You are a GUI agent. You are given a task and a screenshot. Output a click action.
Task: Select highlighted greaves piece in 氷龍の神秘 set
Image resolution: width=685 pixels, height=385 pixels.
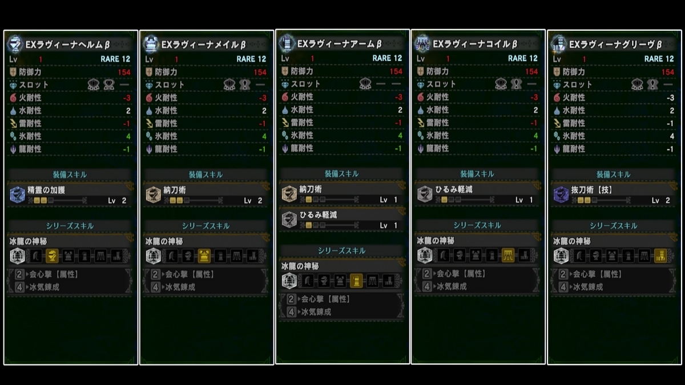[660, 256]
